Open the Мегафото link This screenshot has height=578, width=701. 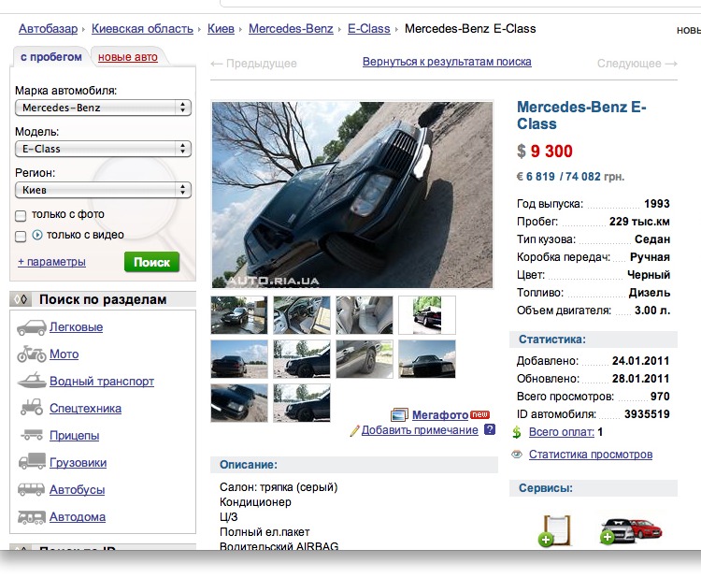coord(440,415)
